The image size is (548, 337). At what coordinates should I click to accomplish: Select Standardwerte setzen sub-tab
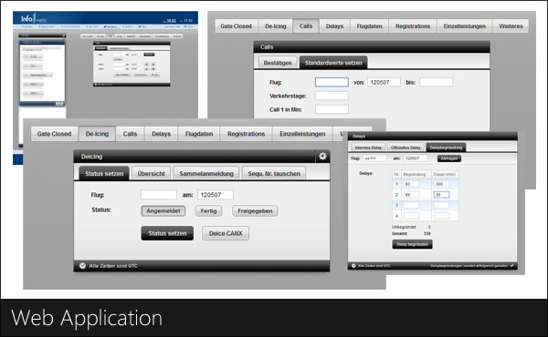click(333, 63)
